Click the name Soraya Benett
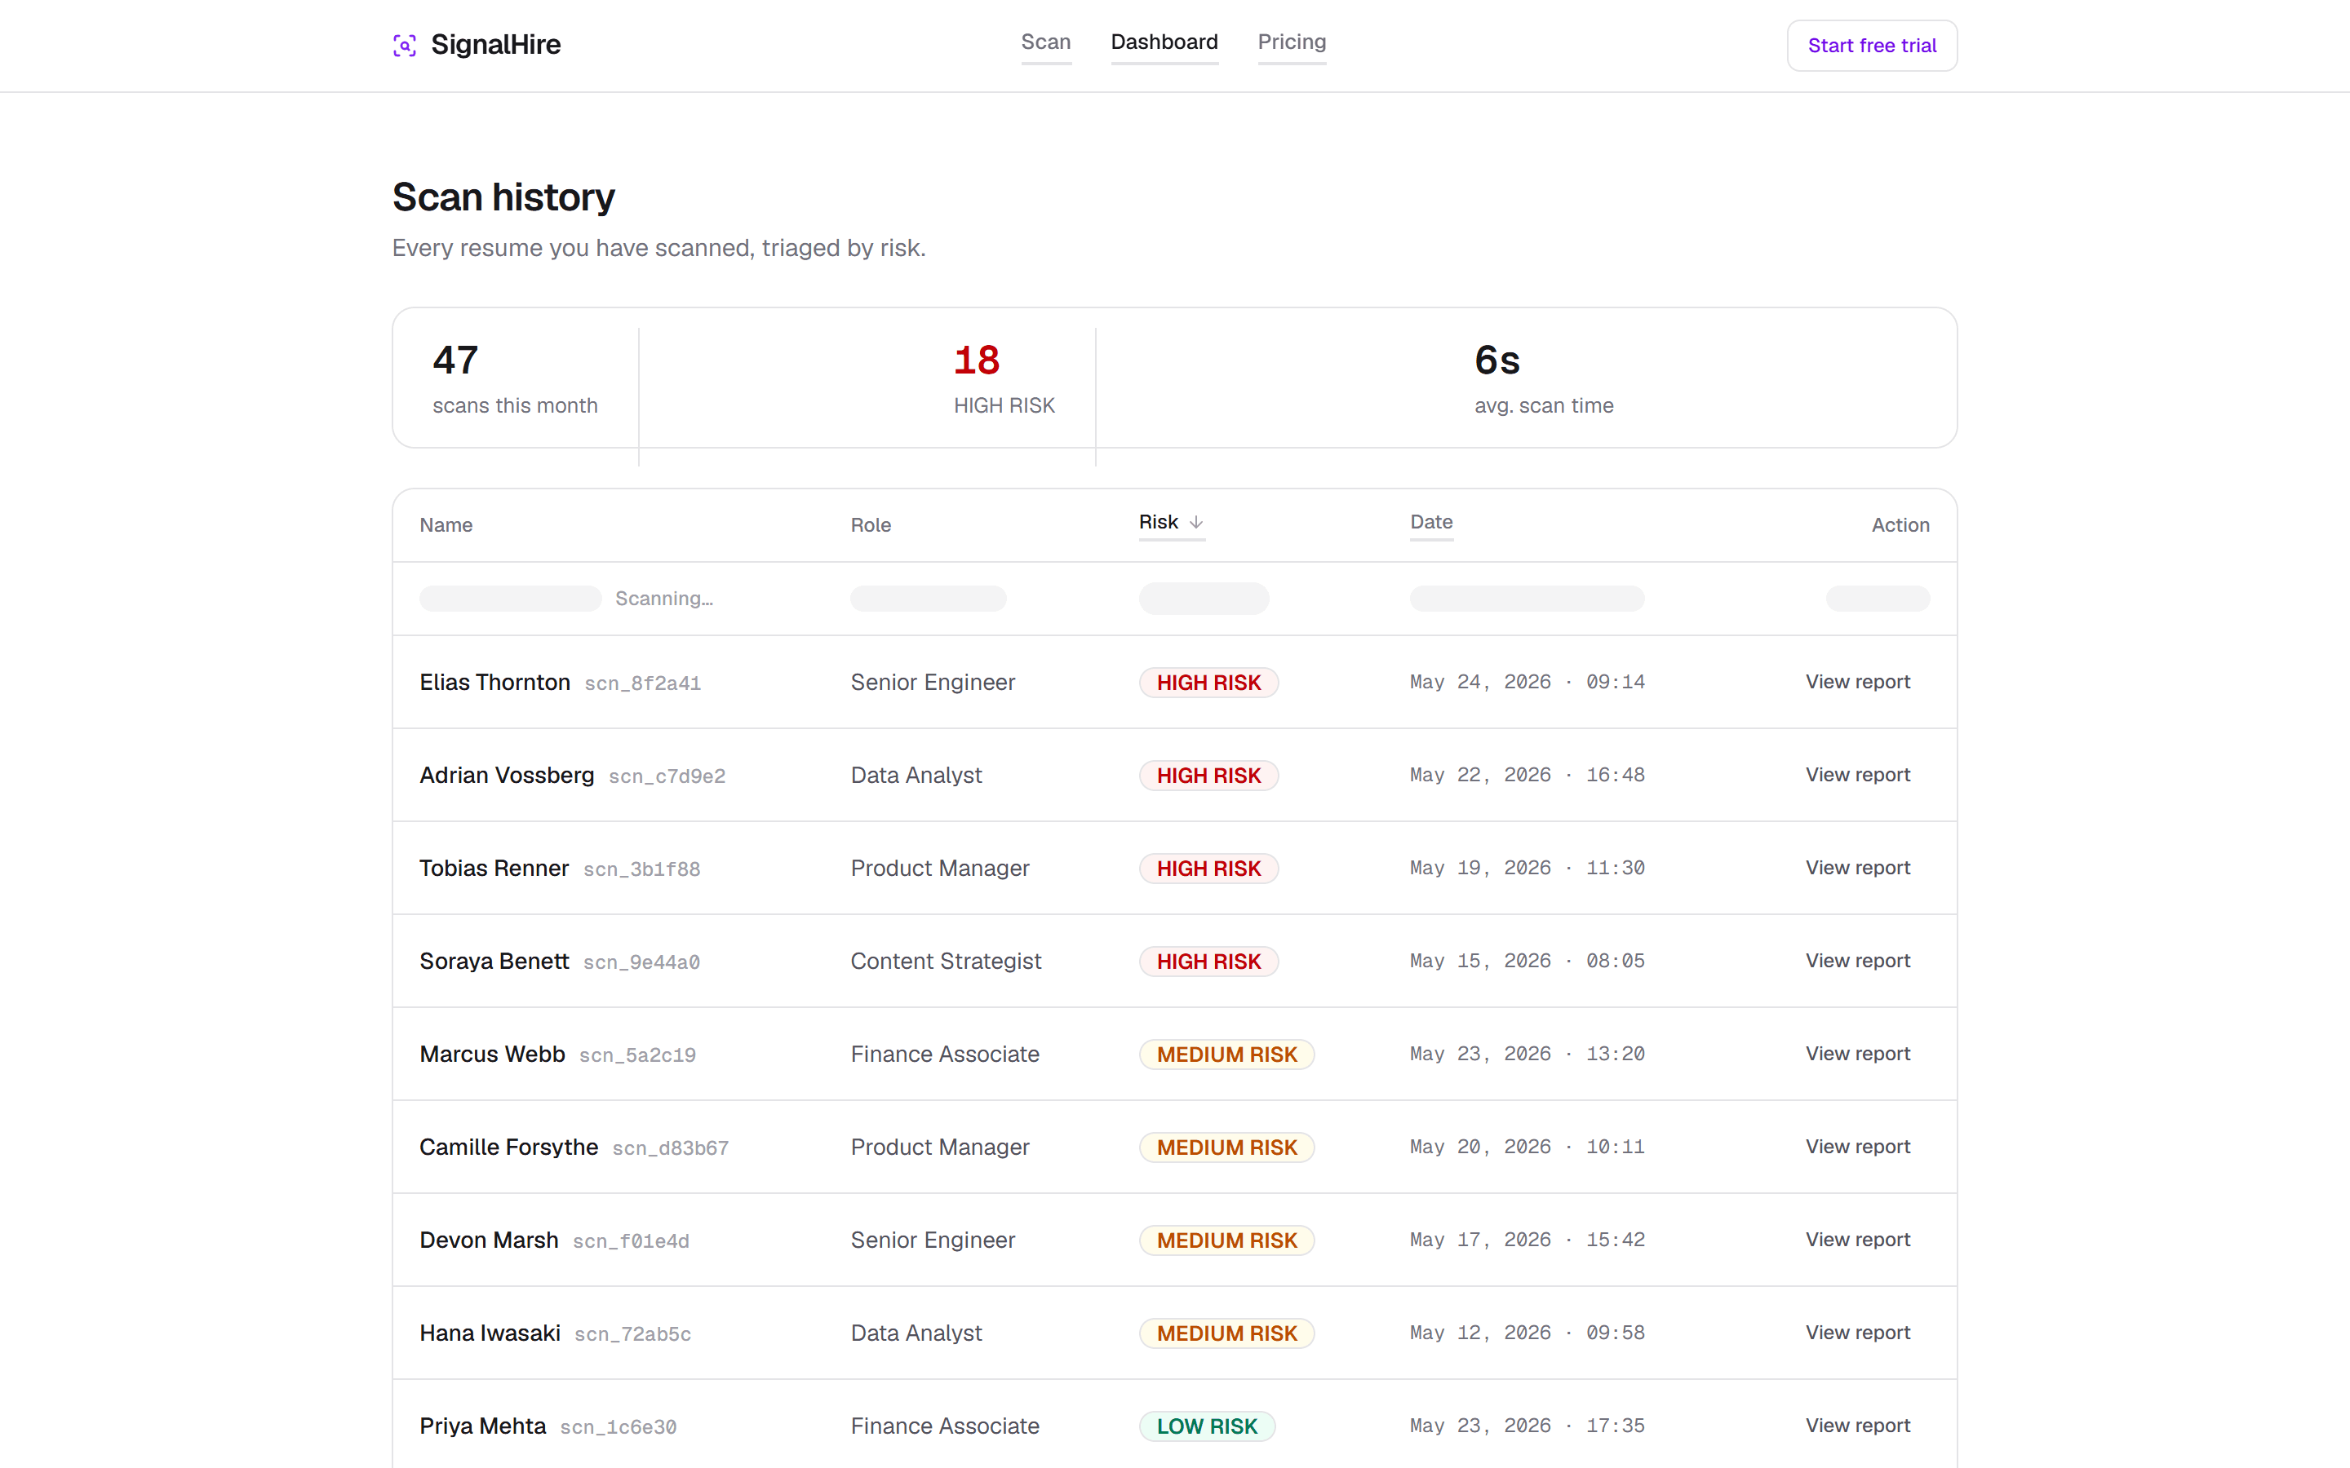The width and height of the screenshot is (2350, 1468). [494, 962]
